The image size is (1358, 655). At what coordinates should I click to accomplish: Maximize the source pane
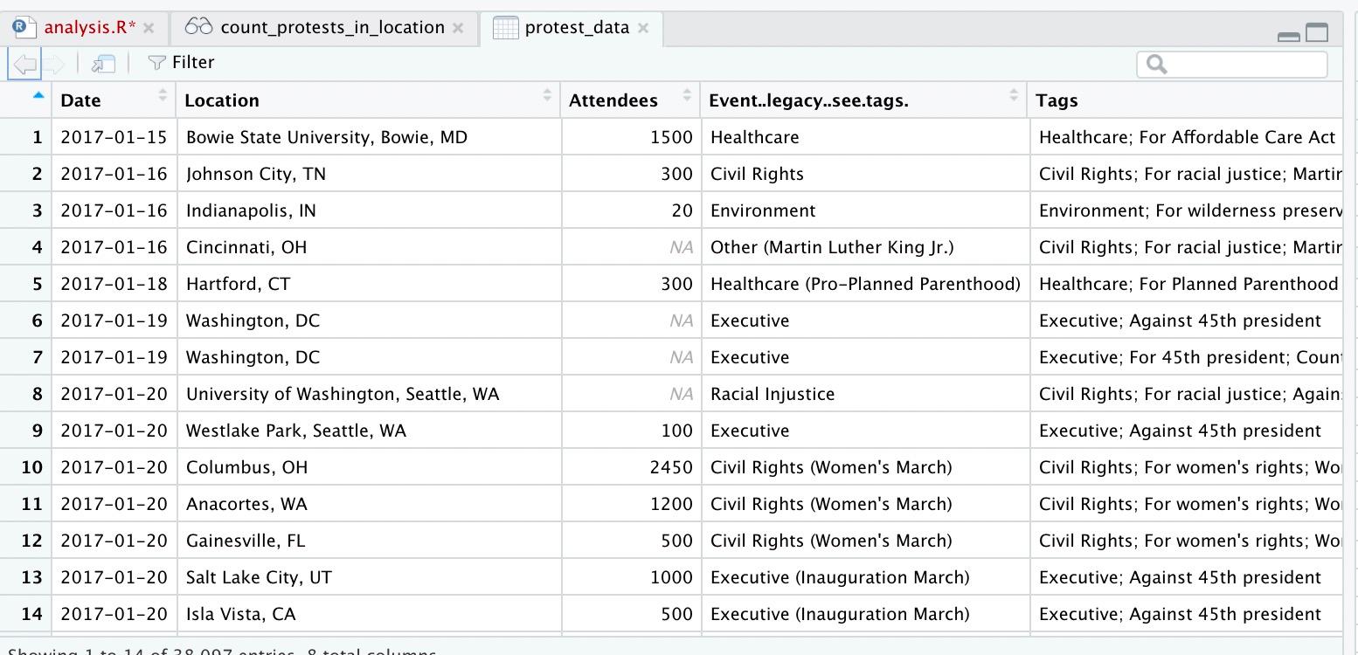click(1317, 33)
